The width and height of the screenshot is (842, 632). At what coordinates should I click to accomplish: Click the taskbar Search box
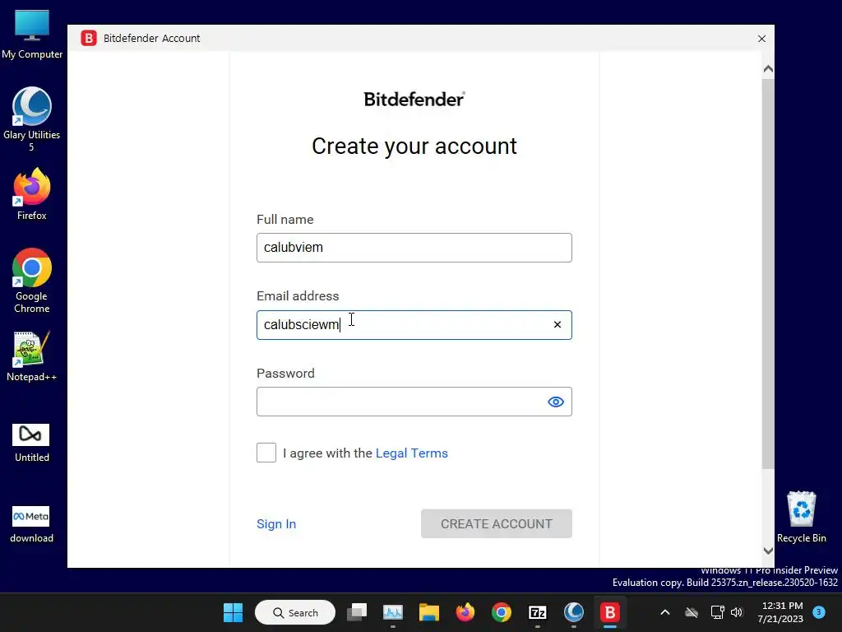click(295, 612)
